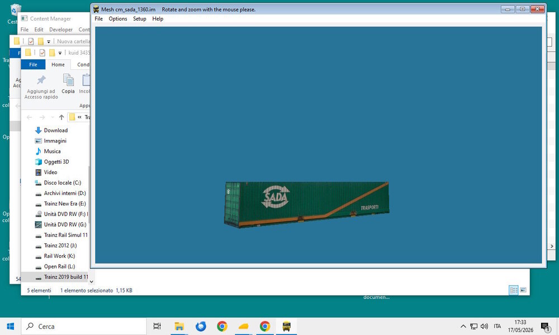Click the Cerca search box on the taskbar
The height and width of the screenshot is (335, 559).
[x=84, y=326]
